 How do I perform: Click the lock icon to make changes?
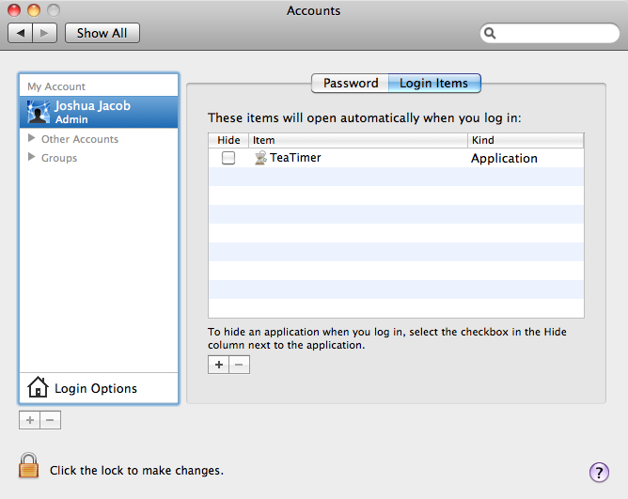(29, 466)
